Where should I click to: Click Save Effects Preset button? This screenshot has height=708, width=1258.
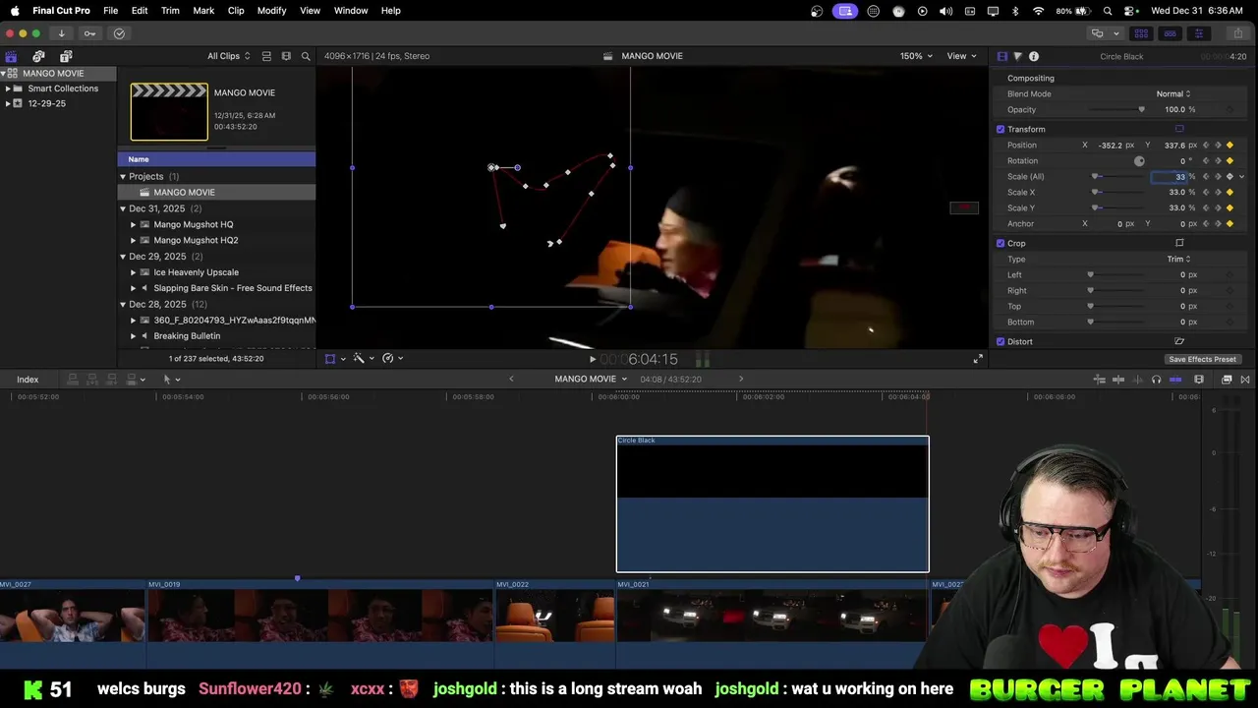(1202, 359)
